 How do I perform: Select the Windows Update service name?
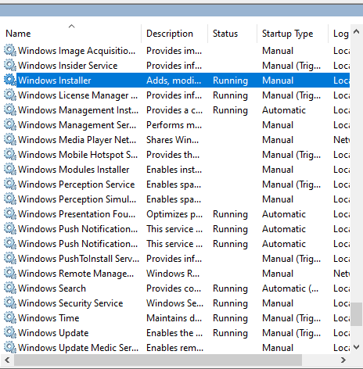[53, 333]
